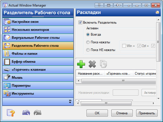
Task: Toggle the Win + checkbox
Action: [x=124, y=46]
